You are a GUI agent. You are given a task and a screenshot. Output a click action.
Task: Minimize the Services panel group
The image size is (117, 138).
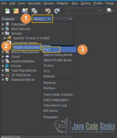[70, 19]
